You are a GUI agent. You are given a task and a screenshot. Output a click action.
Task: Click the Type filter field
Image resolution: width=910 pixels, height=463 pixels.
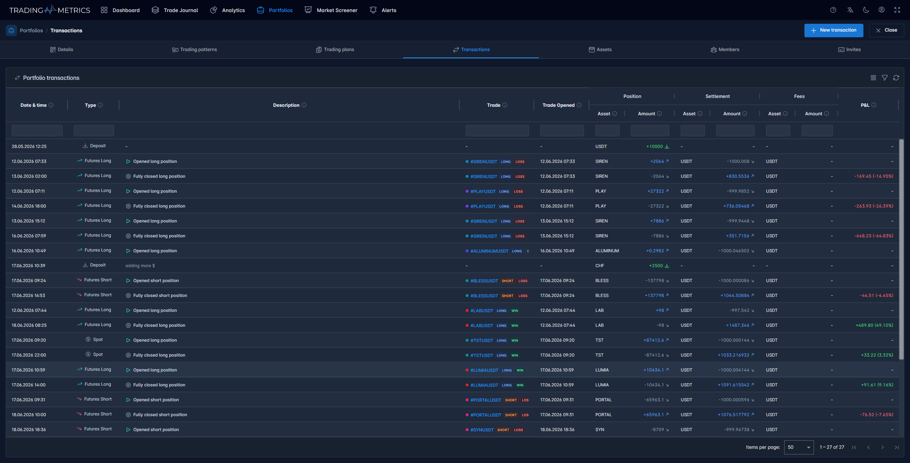click(x=94, y=131)
